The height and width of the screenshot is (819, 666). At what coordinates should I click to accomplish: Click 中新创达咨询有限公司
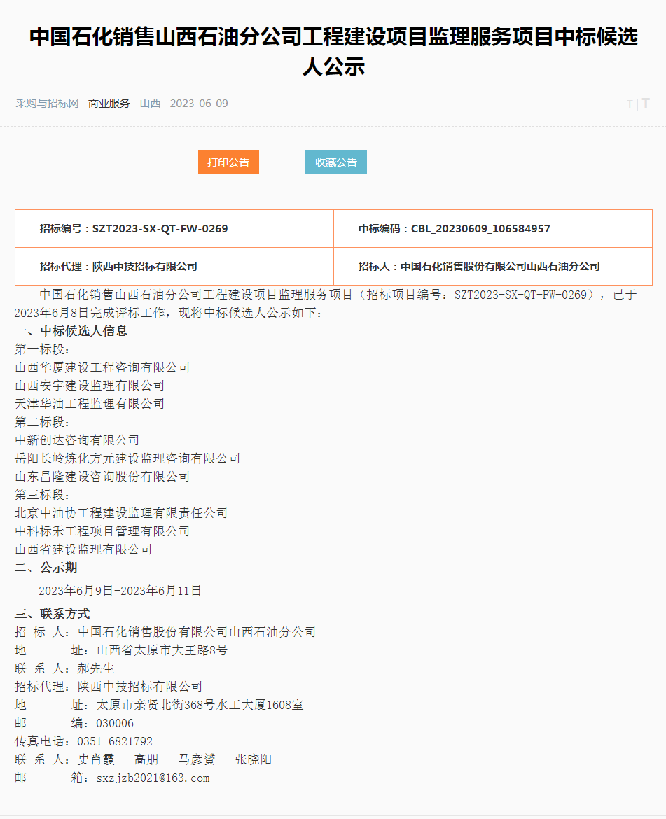click(77, 440)
